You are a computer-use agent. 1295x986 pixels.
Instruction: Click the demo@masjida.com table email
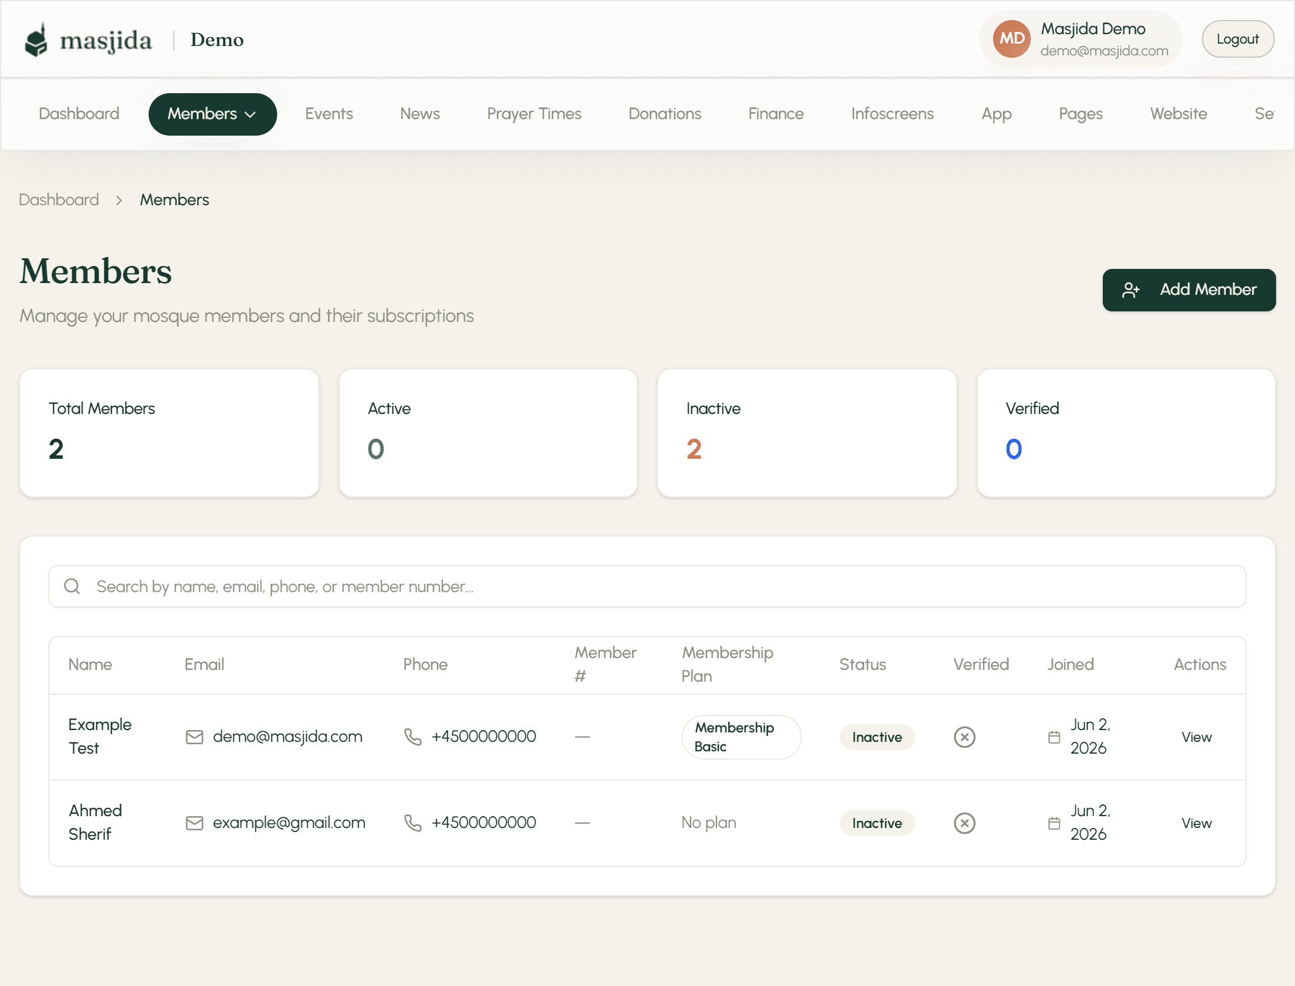[287, 737]
